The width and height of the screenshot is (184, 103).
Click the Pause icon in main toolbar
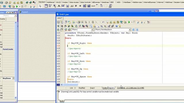coord(22,7)
